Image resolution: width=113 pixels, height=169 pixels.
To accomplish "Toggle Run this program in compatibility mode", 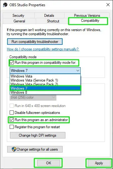I will (x=12, y=63).
